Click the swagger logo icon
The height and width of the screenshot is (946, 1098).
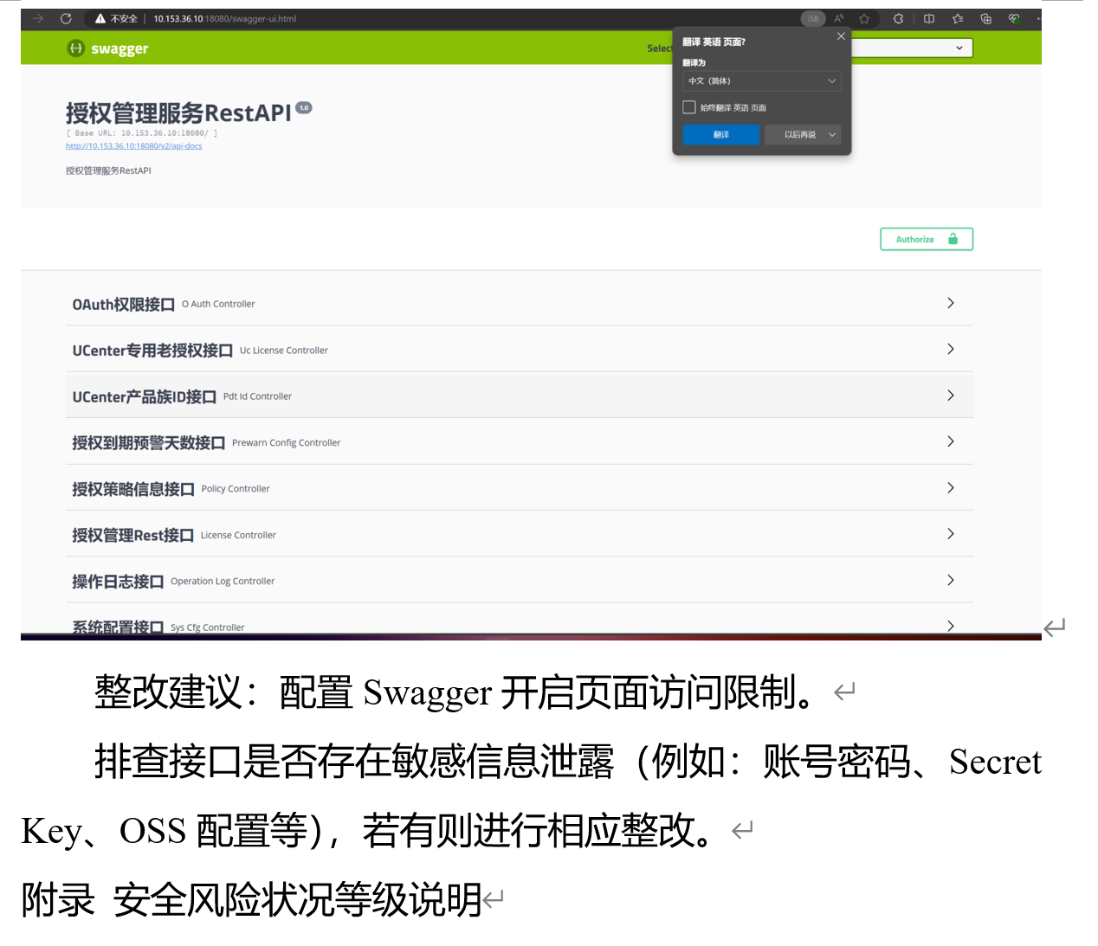(75, 48)
